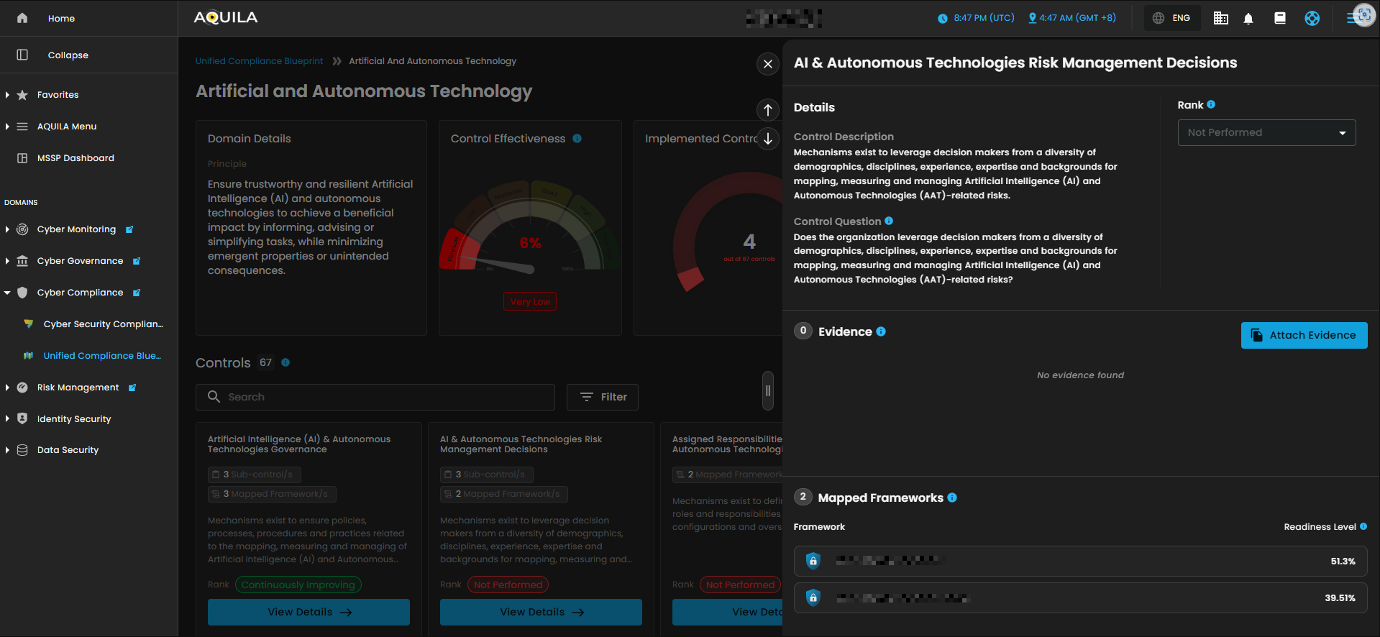Viewport: 1380px width, 637px height.
Task: Open the MSSP Dashboard menu item
Action: coord(76,158)
